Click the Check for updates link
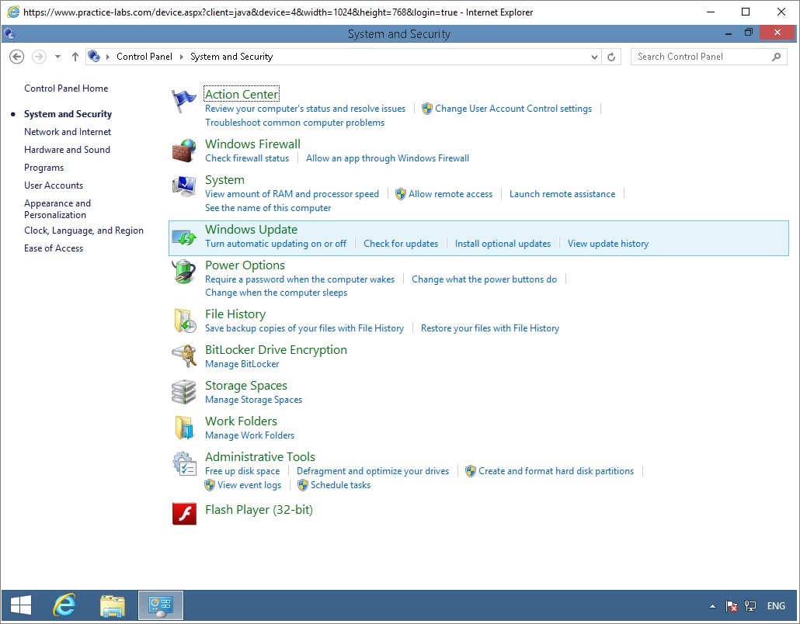The image size is (800, 624). (x=401, y=244)
